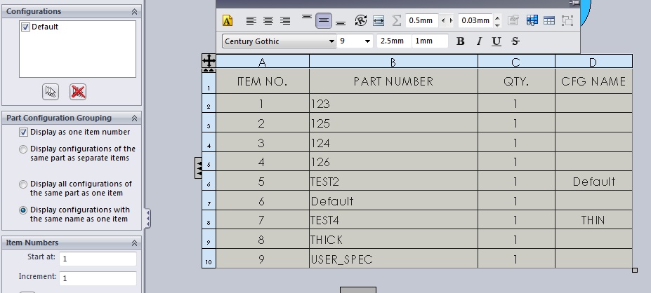The width and height of the screenshot is (651, 293).
Task: Select the right-align text icon
Action: click(x=285, y=20)
